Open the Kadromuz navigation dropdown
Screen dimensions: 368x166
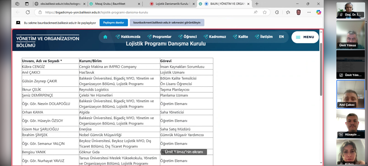215,37
